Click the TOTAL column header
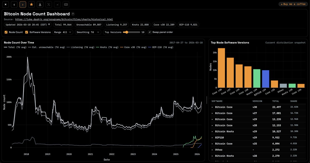Image resolution: width=310 pixels, height=163 pixels. tap(276, 101)
